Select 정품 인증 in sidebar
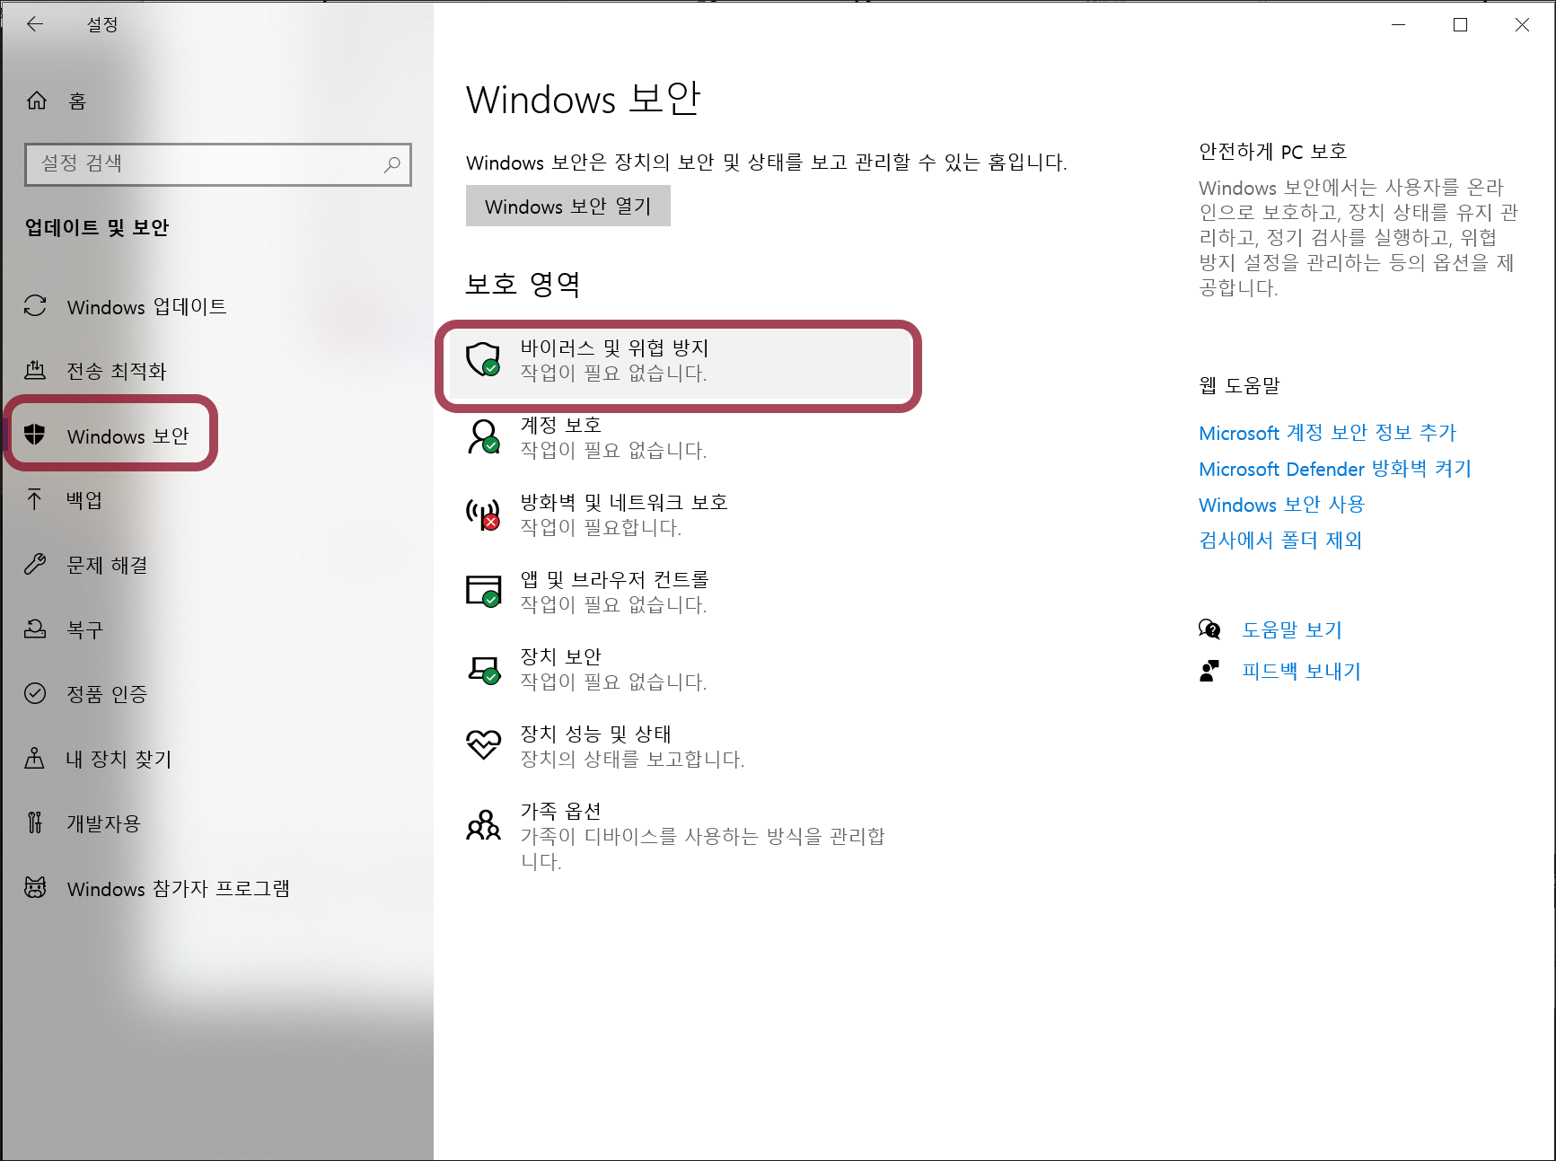 [x=216, y=694]
